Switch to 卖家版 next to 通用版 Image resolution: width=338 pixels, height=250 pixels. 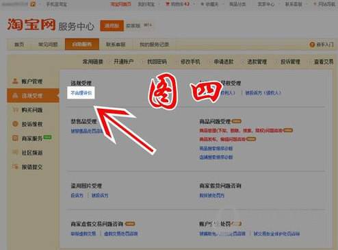click(133, 25)
